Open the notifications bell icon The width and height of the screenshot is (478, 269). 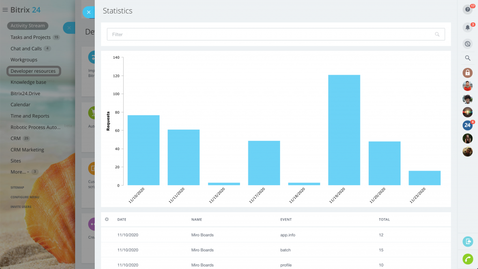467,28
